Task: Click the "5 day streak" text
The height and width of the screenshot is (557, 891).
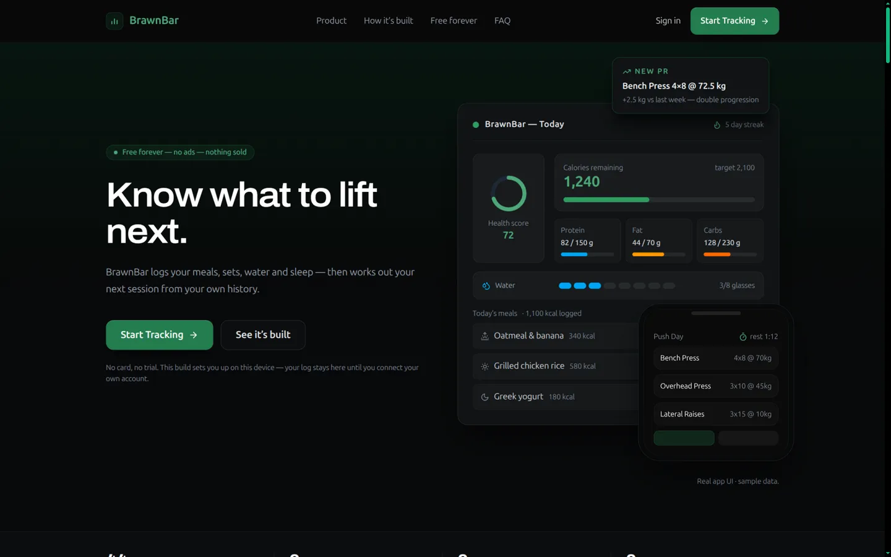Action: pyautogui.click(x=744, y=125)
